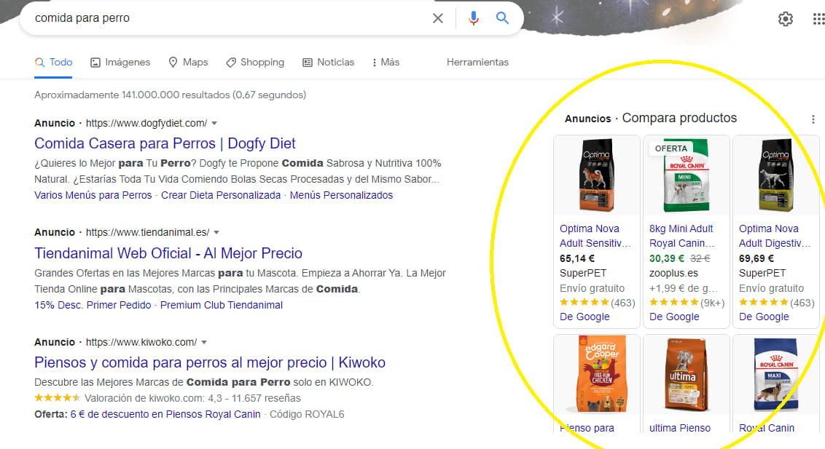The image size is (825, 449).
Task: Start voice search with the microphone icon
Action: (474, 18)
